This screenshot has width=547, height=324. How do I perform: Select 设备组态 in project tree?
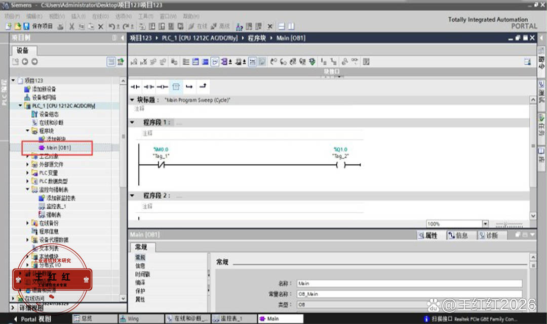(49, 114)
